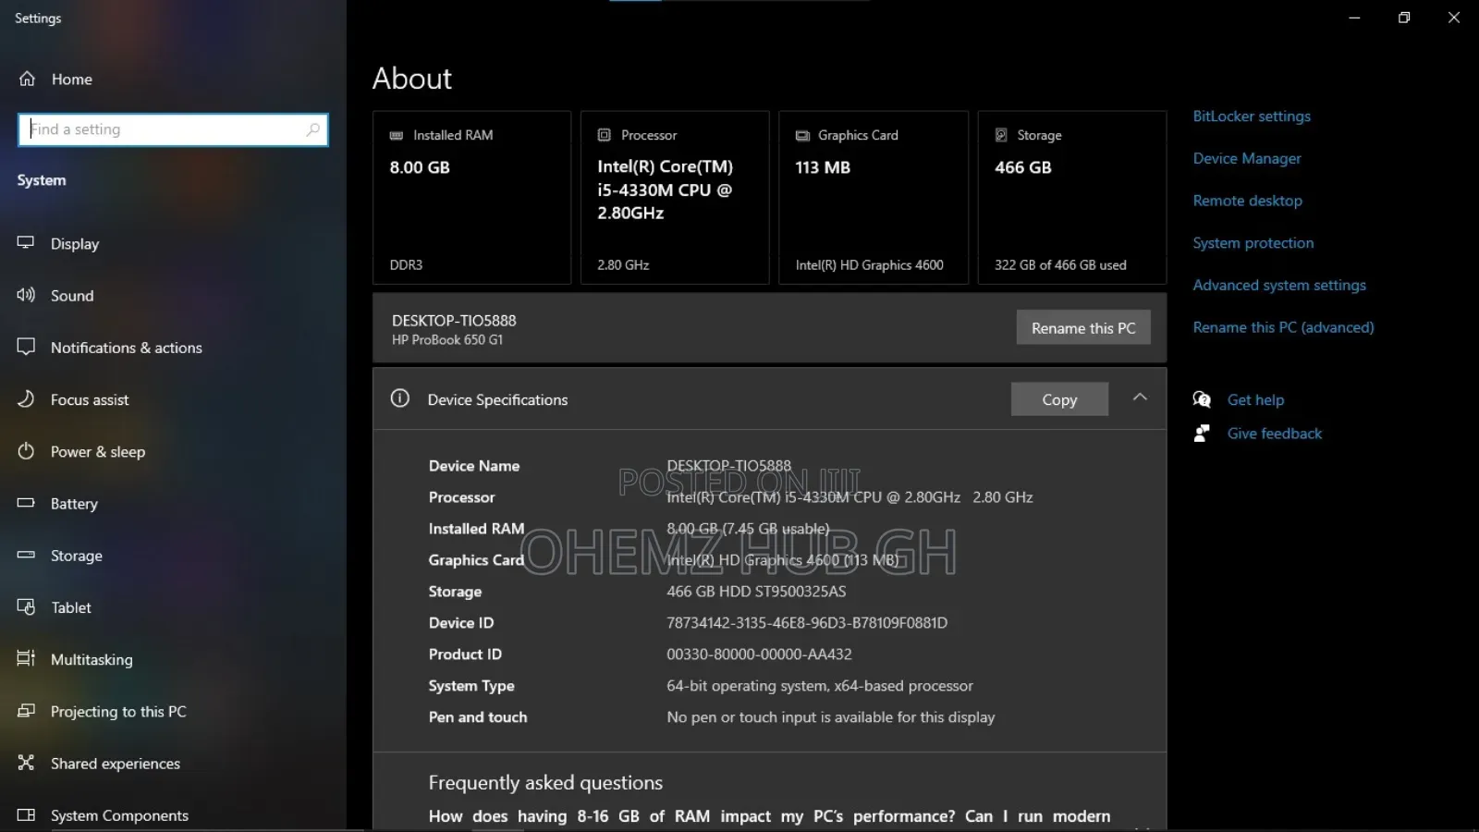Screen dimensions: 1479x832
Task: Click the System Components icon
Action: pos(26,814)
